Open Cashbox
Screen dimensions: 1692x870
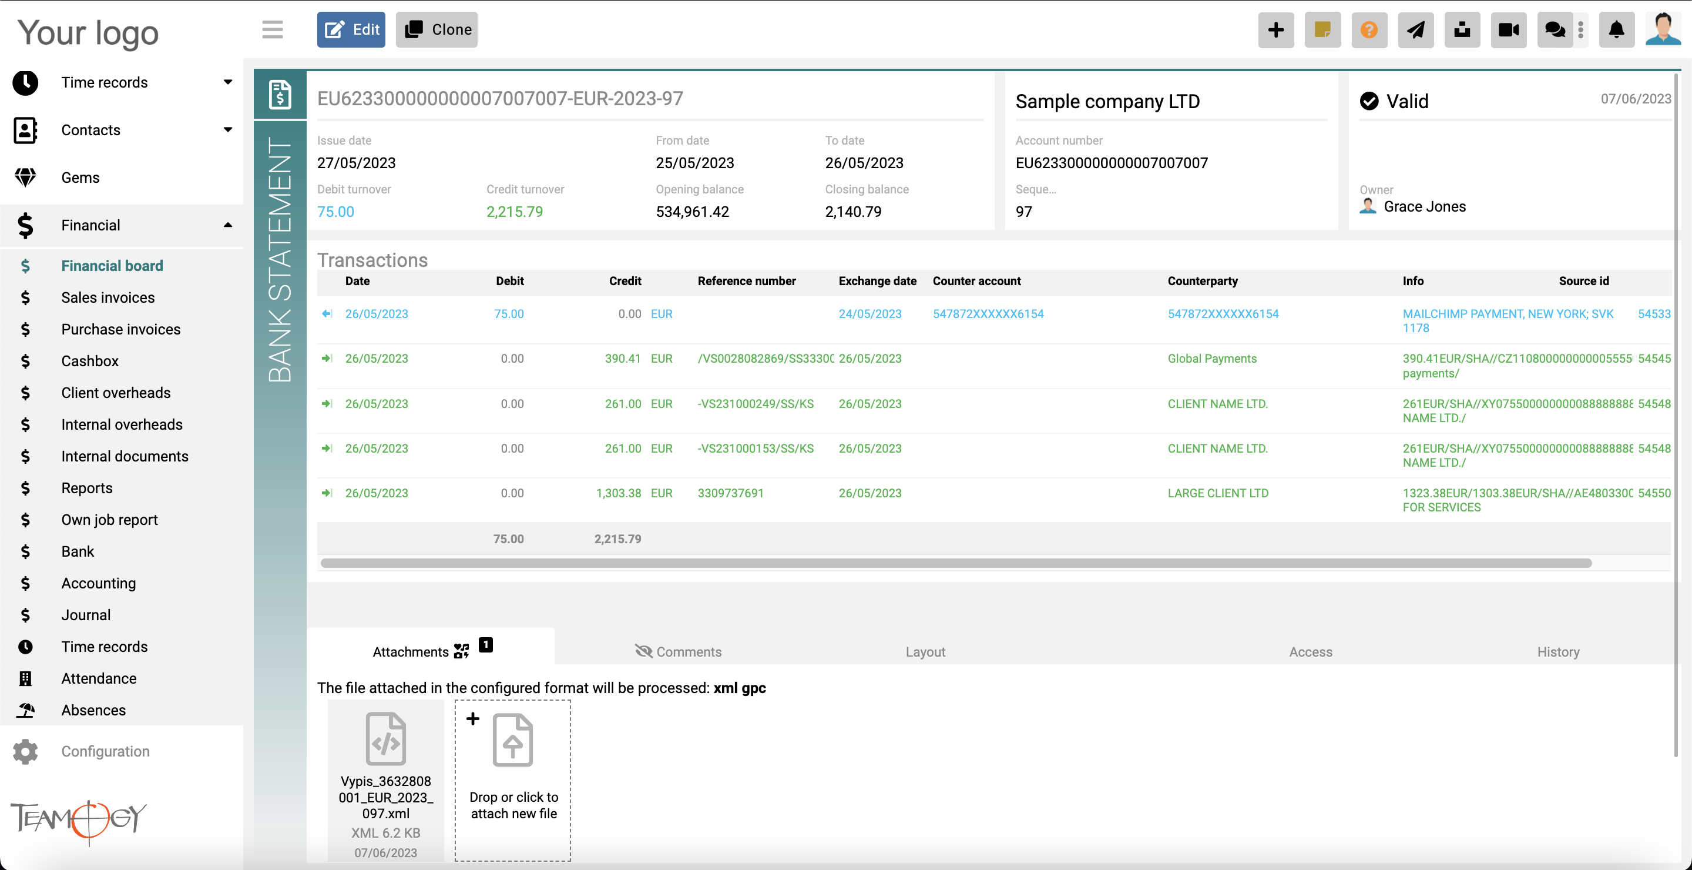point(90,361)
